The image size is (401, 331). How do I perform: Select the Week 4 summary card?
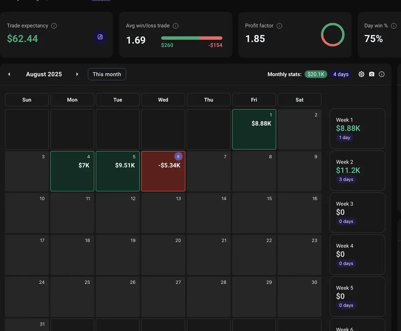[x=357, y=255]
